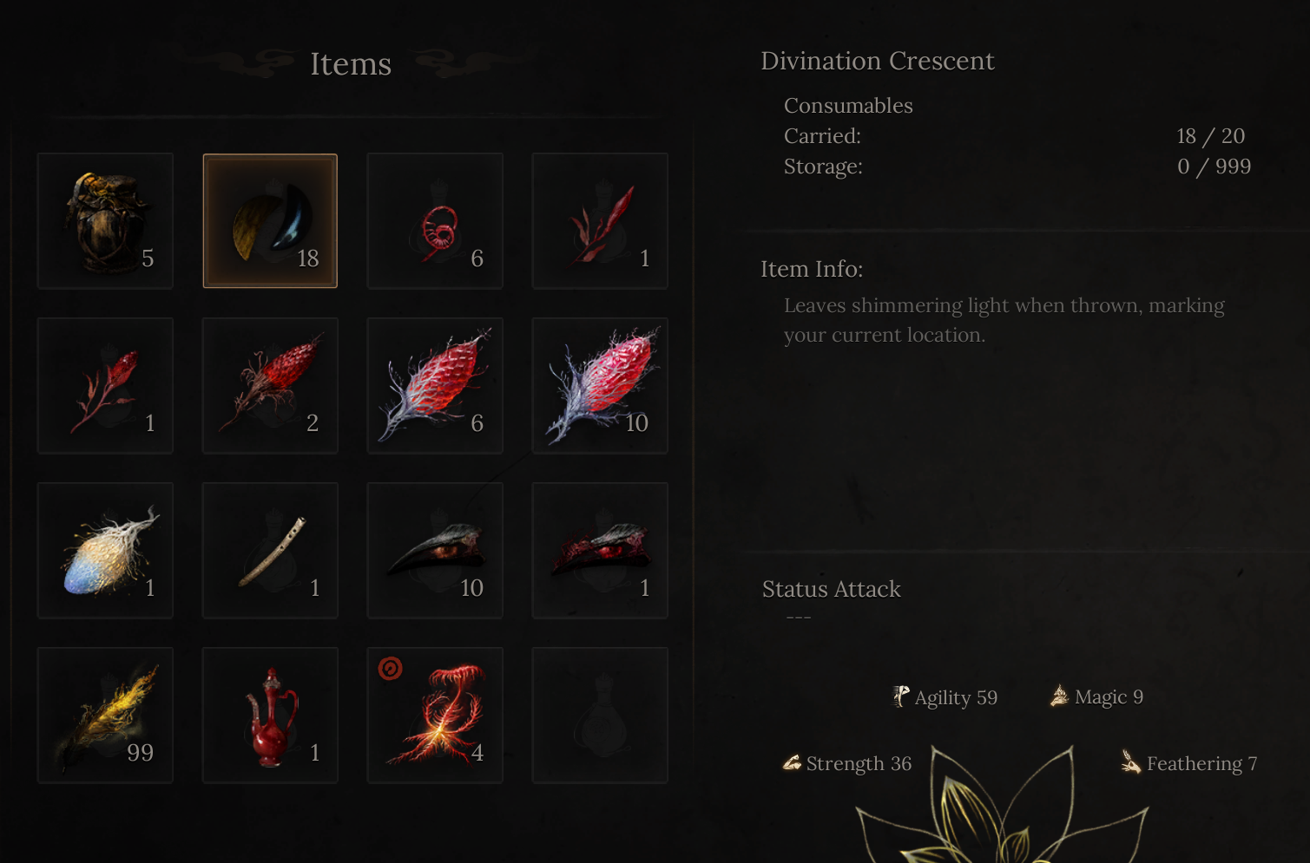Image resolution: width=1310 pixels, height=863 pixels.
Task: Select the red feather with count 2
Action: [x=270, y=386]
